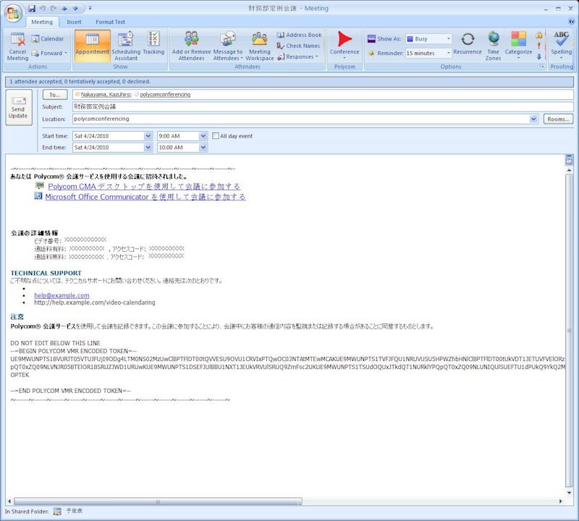
Task: Click the help@example.com email link
Action: [62, 295]
